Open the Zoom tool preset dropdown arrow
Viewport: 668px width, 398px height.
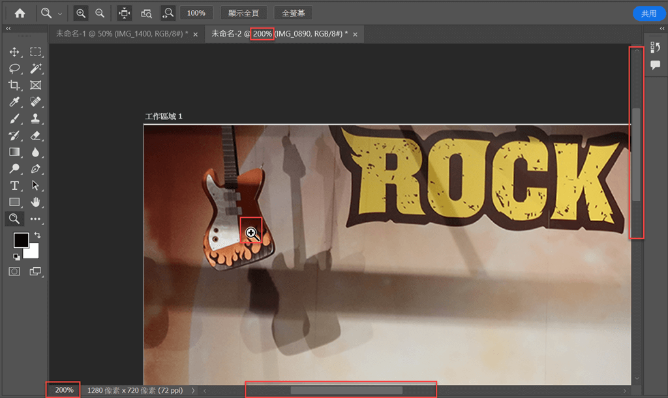(x=59, y=14)
